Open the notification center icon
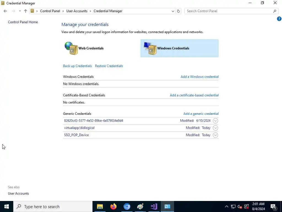Image resolution: width=282 pixels, height=212 pixels. [273, 206]
